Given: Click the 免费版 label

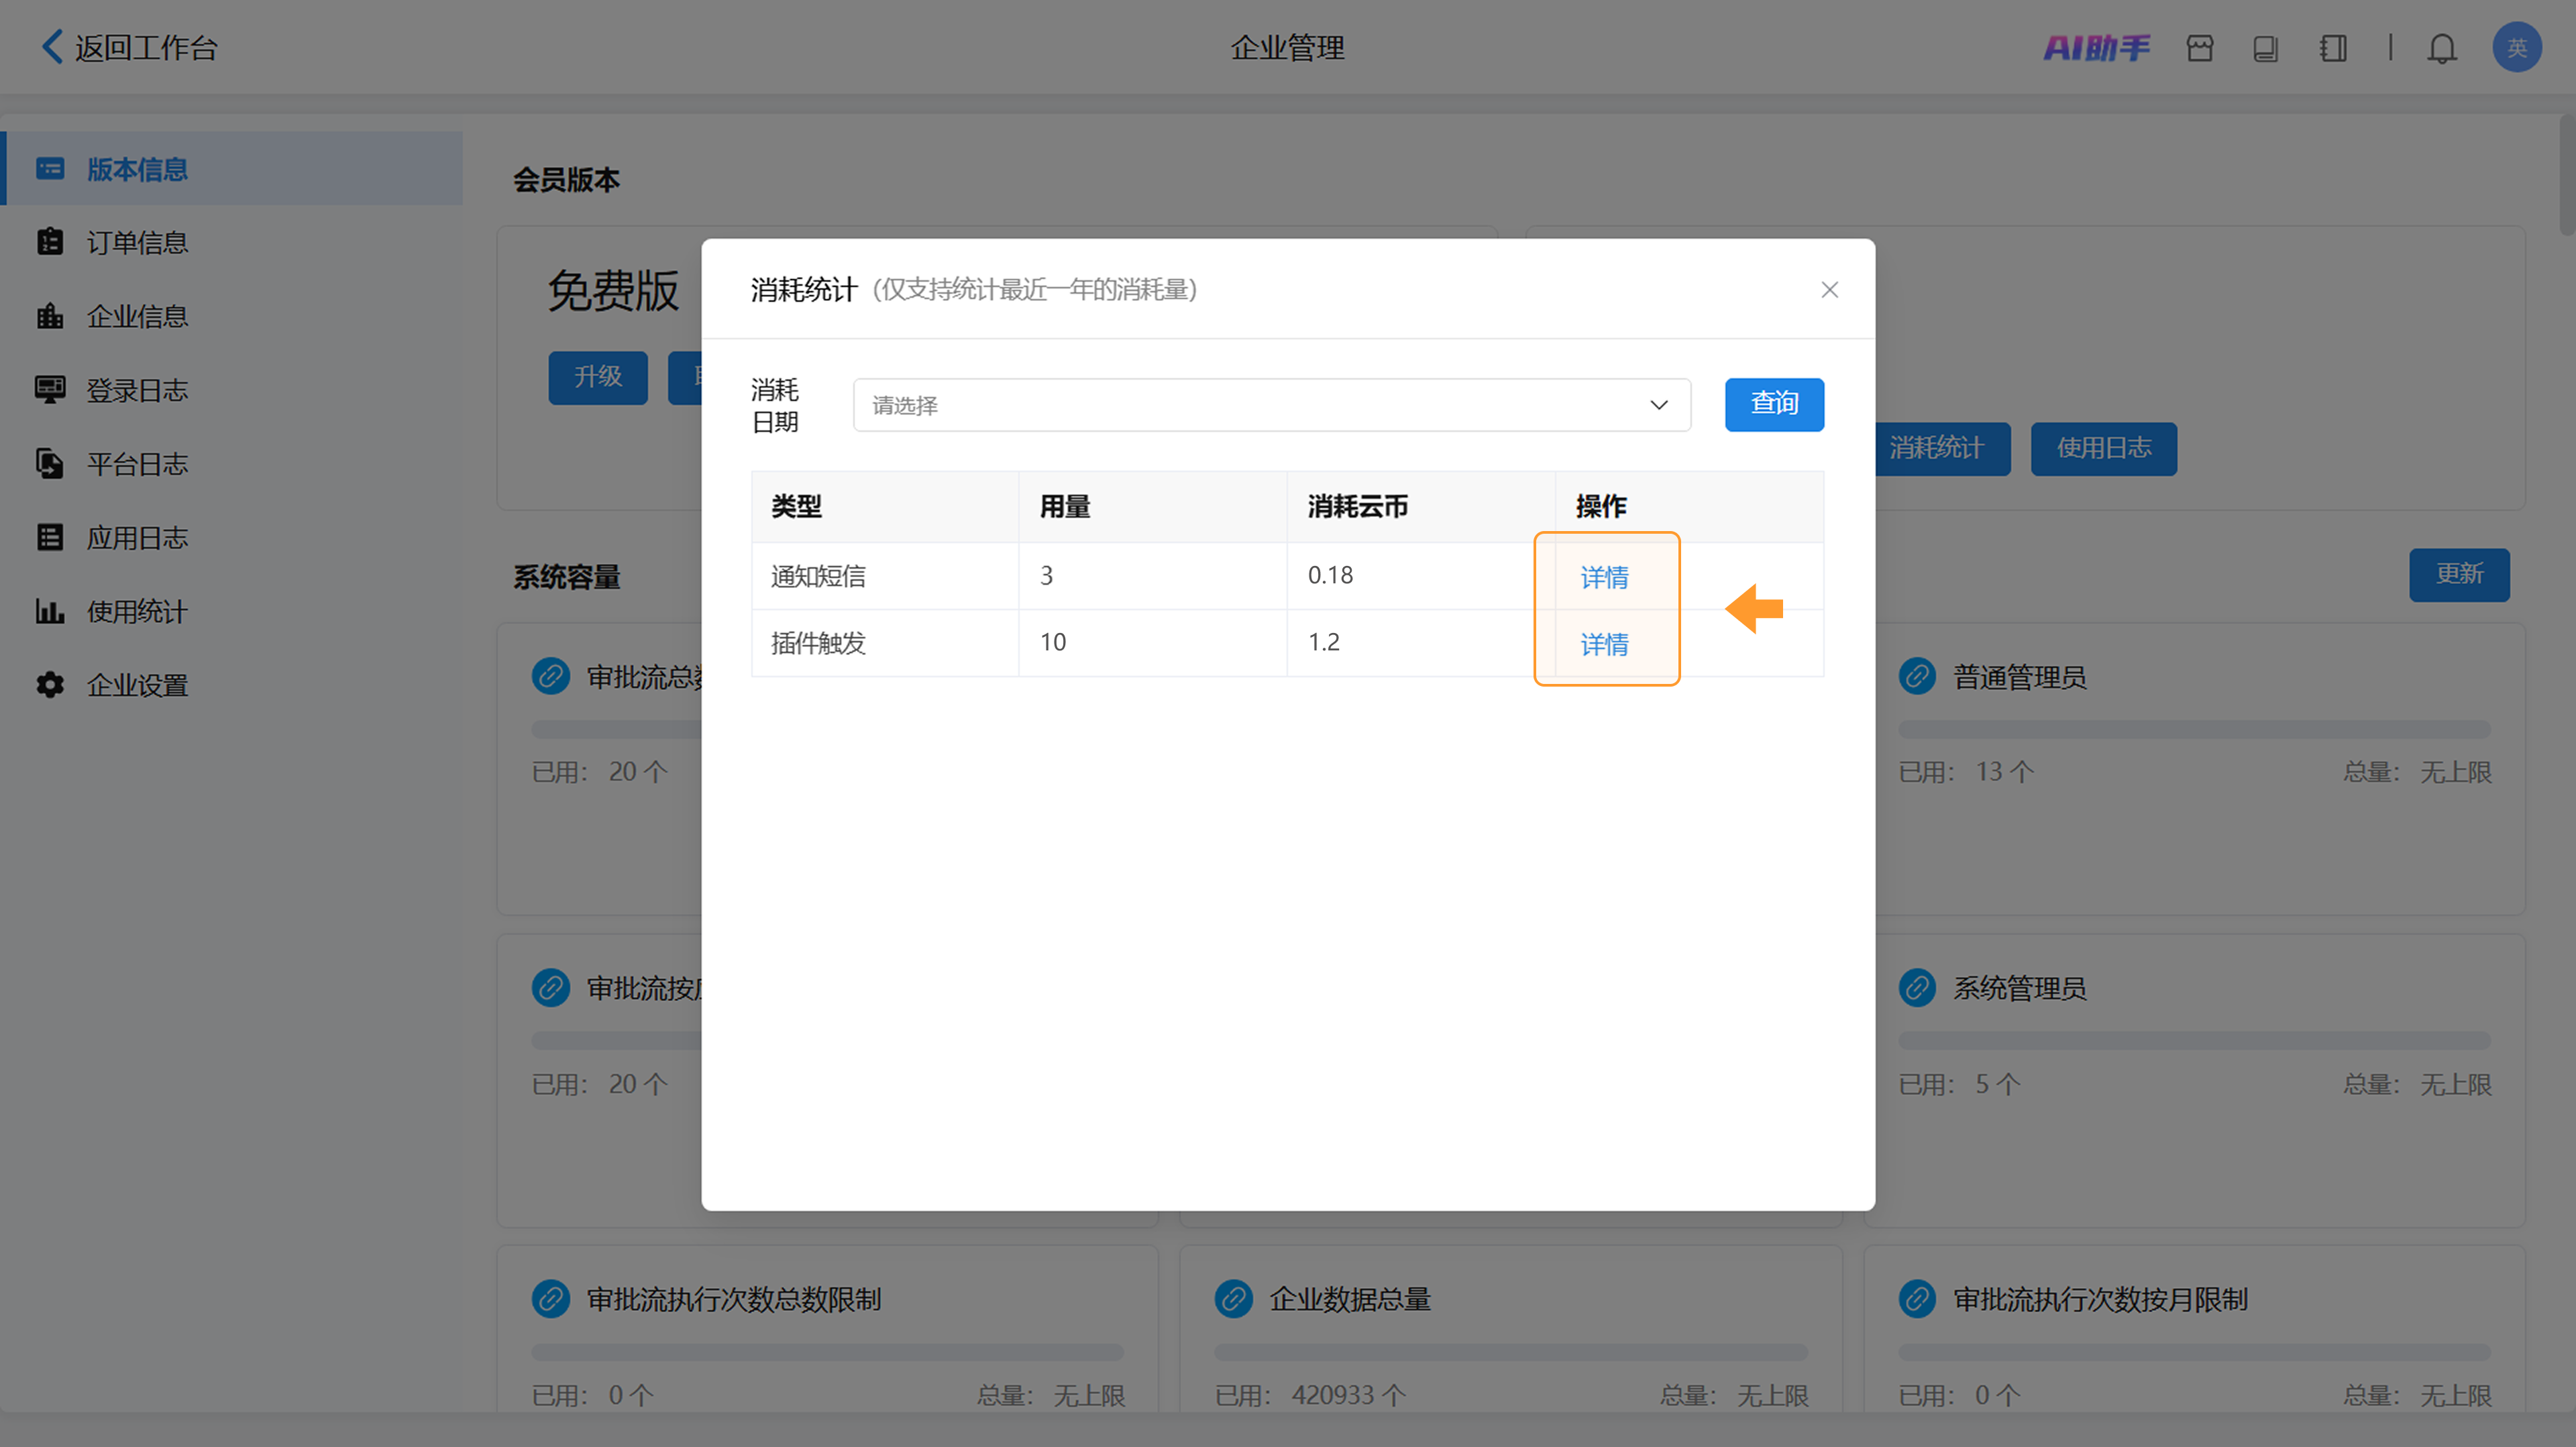Looking at the screenshot, I should pyautogui.click(x=613, y=291).
